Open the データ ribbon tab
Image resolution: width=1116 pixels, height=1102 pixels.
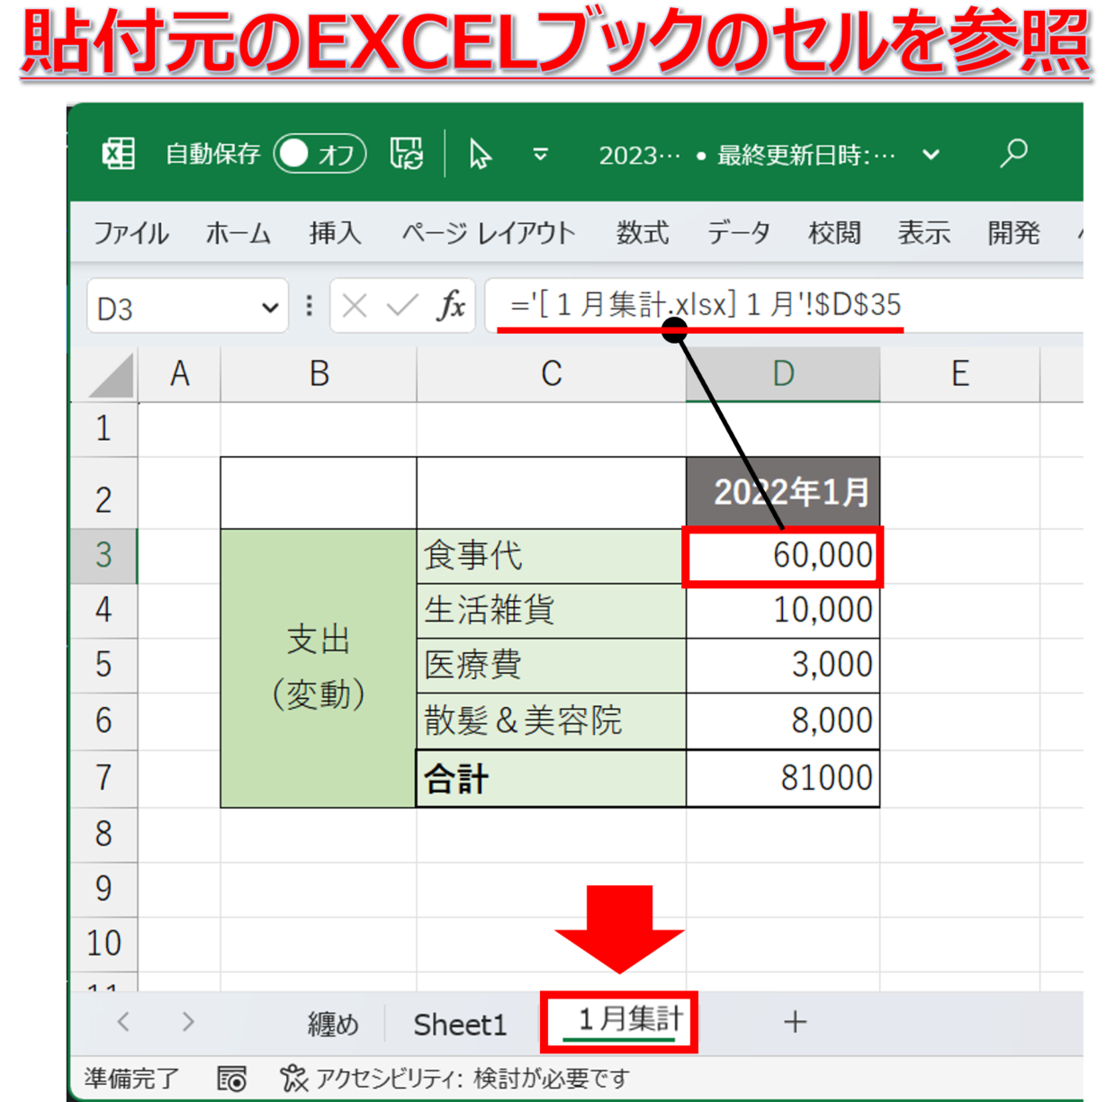[738, 233]
